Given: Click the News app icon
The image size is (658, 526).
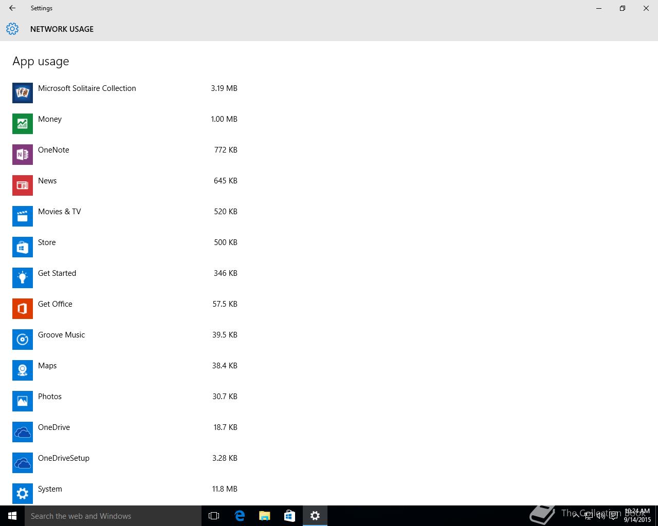Looking at the screenshot, I should coord(23,185).
